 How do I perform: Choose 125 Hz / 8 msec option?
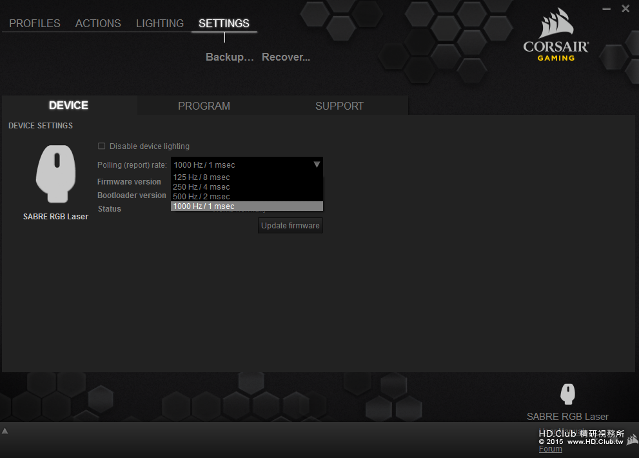[246, 177]
